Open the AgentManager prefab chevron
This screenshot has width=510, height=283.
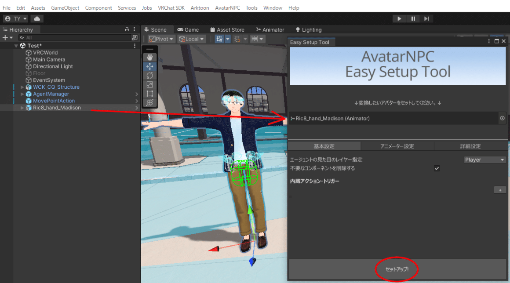(136, 94)
